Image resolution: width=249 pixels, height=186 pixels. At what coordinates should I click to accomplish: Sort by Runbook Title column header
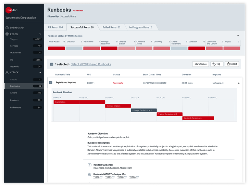coord(63,74)
